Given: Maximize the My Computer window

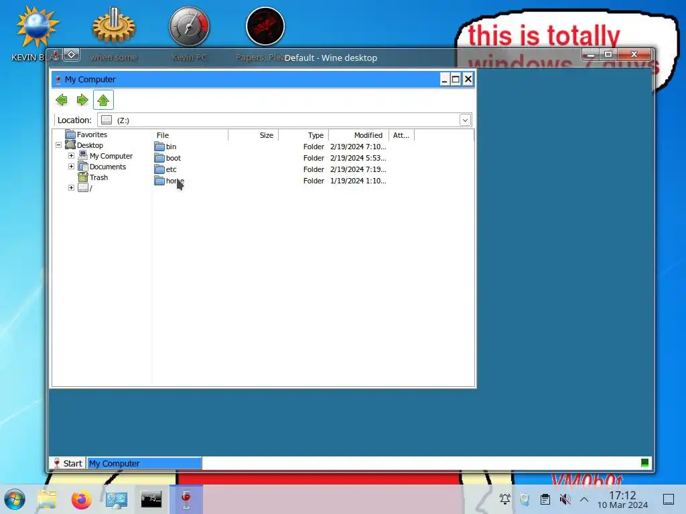Looking at the screenshot, I should [456, 79].
